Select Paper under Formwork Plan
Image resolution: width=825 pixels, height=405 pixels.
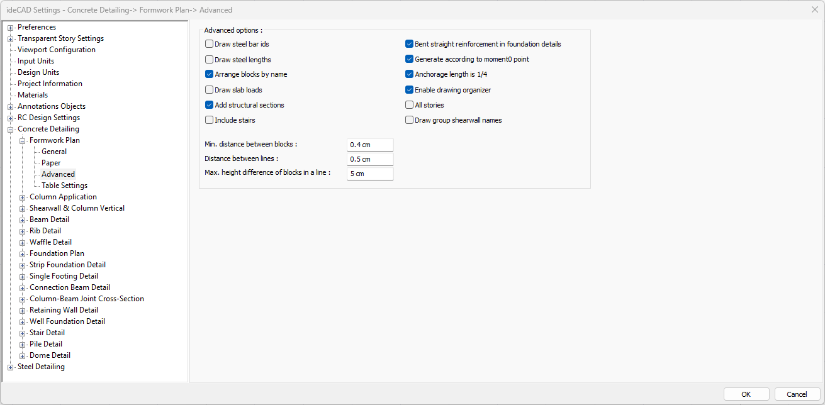(x=51, y=163)
